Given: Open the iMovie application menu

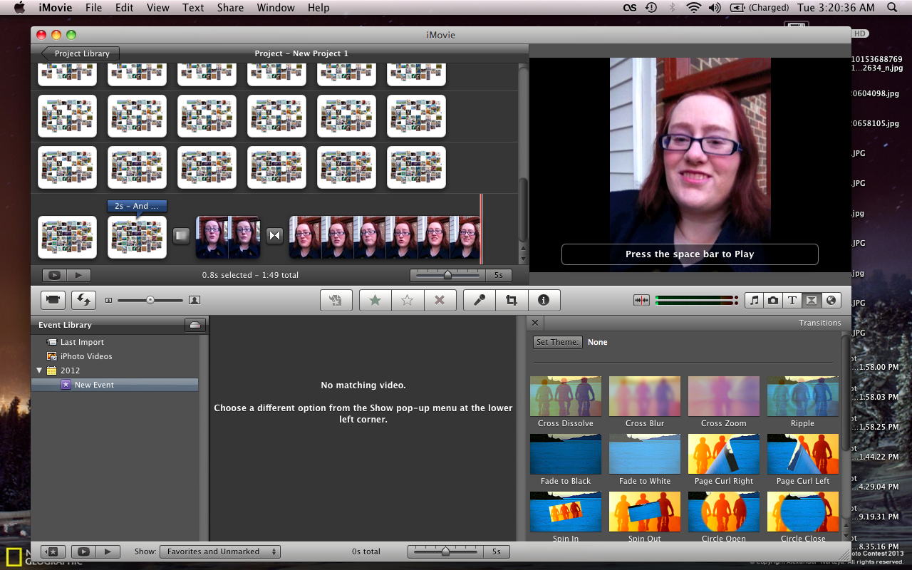Looking at the screenshot, I should tap(54, 8).
